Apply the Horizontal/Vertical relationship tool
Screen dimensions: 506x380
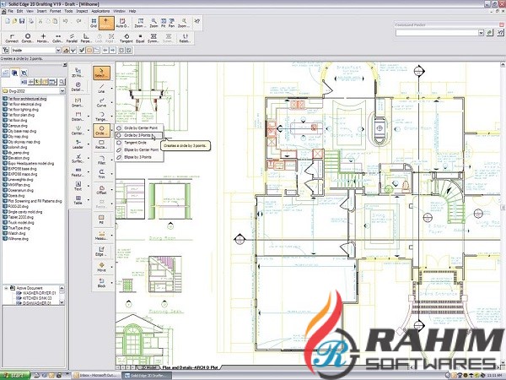click(x=43, y=38)
